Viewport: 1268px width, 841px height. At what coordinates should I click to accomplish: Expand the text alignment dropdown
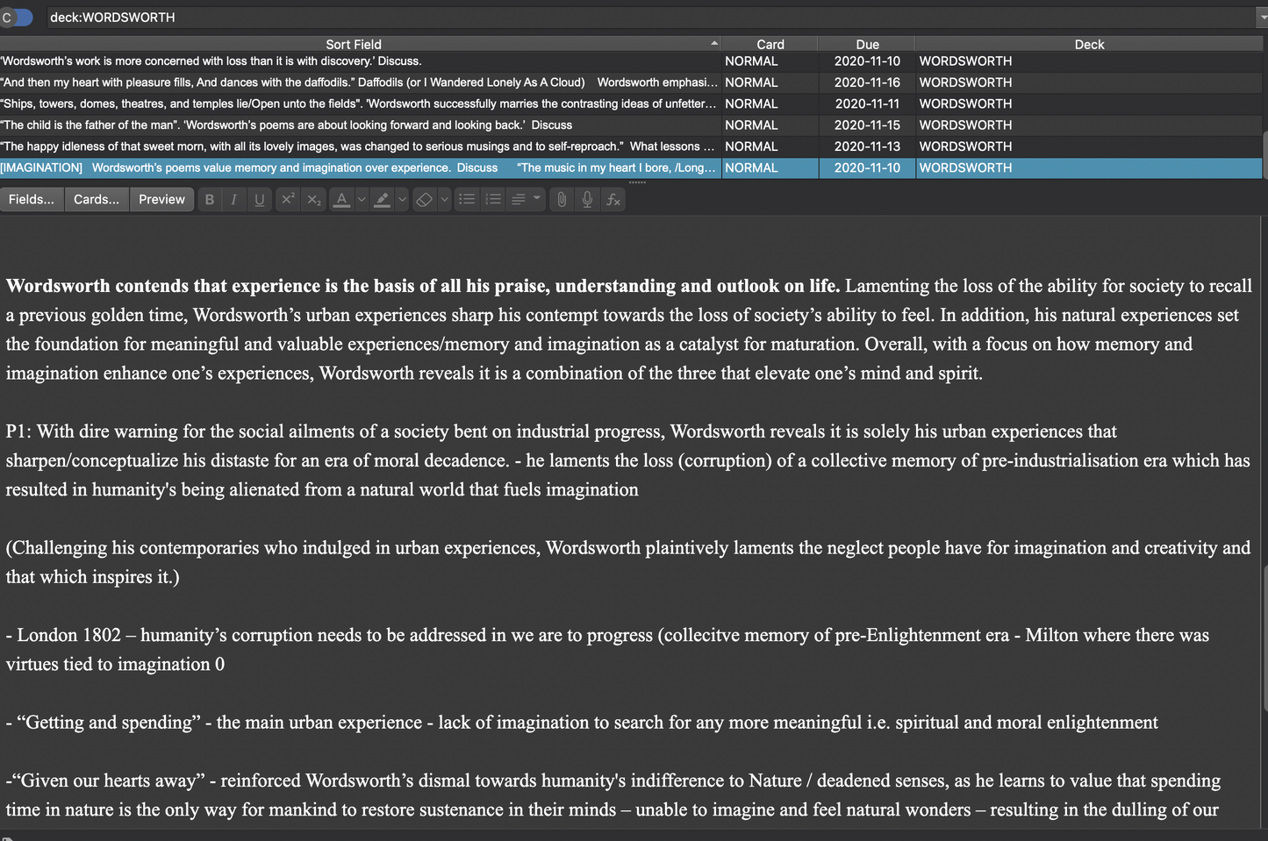coord(536,198)
